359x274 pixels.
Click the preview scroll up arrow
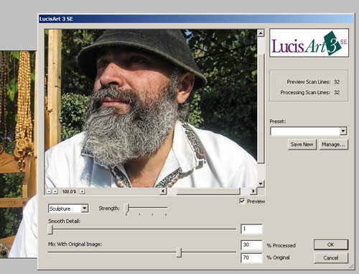[261, 33]
